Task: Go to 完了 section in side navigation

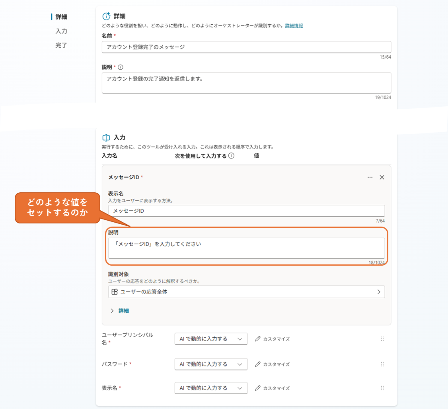Action: click(61, 45)
